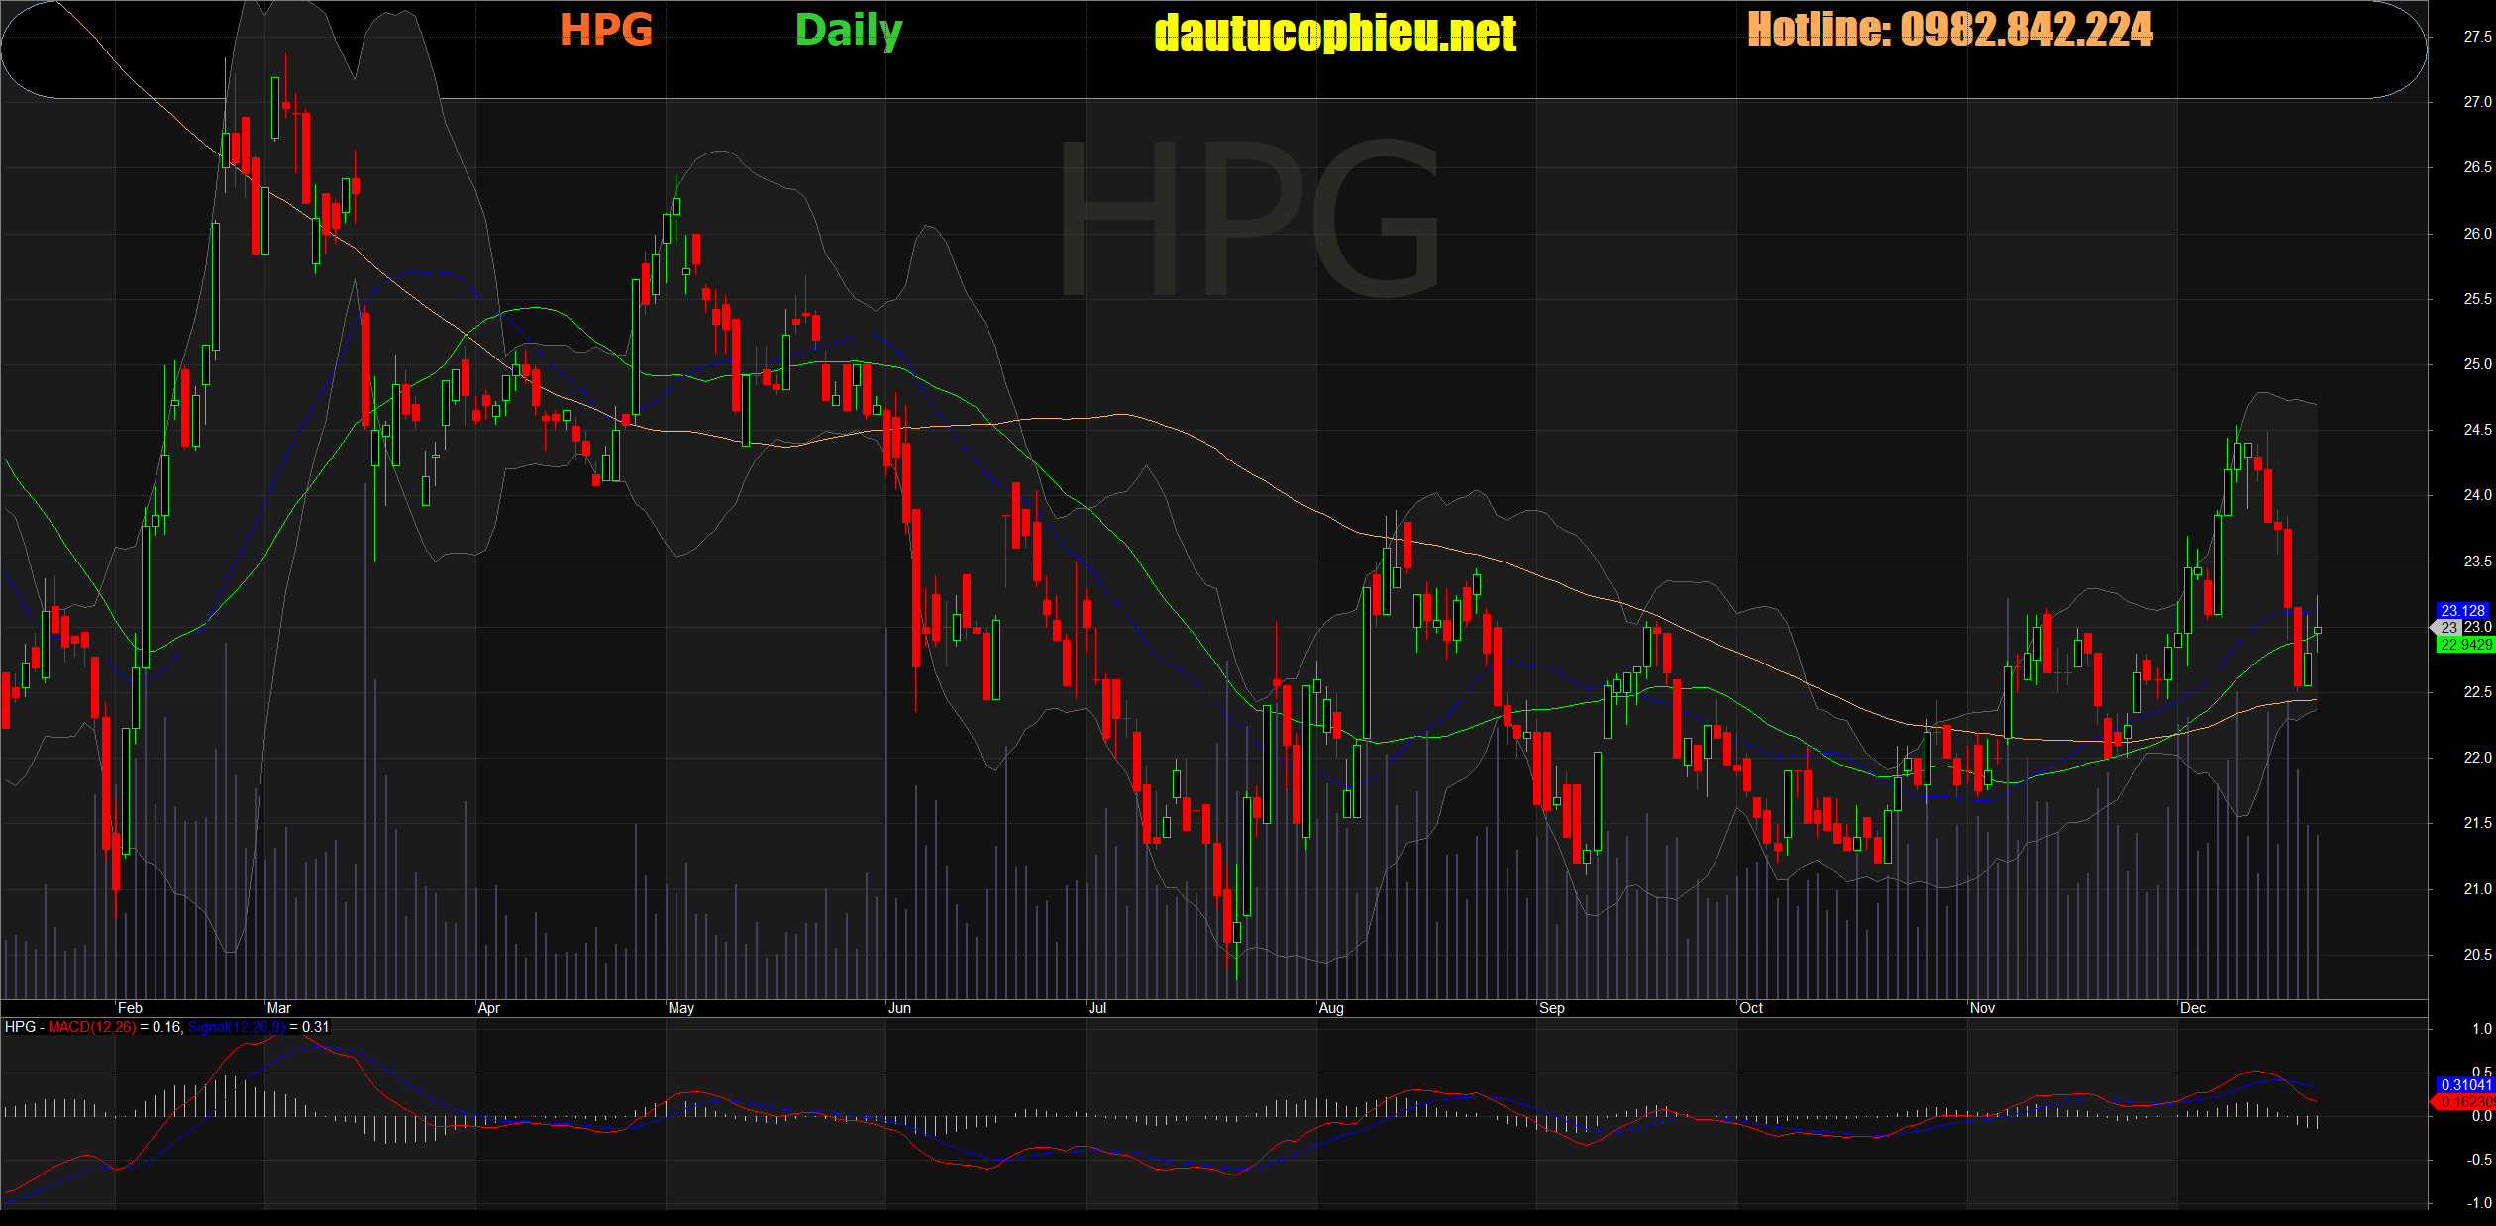Click the 20.5 price axis label
This screenshot has height=1226, width=2496.
[x=2477, y=955]
